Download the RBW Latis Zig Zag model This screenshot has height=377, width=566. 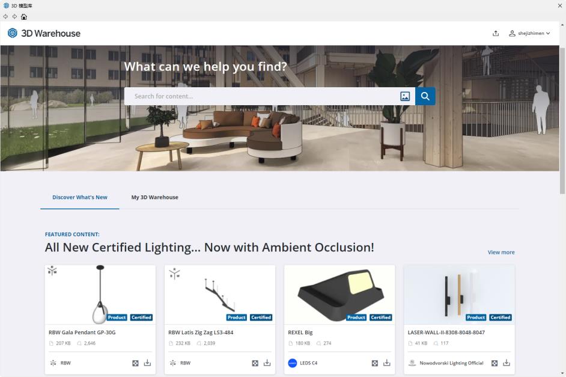(x=267, y=363)
